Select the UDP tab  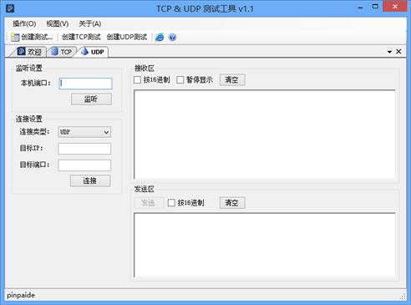click(x=94, y=52)
